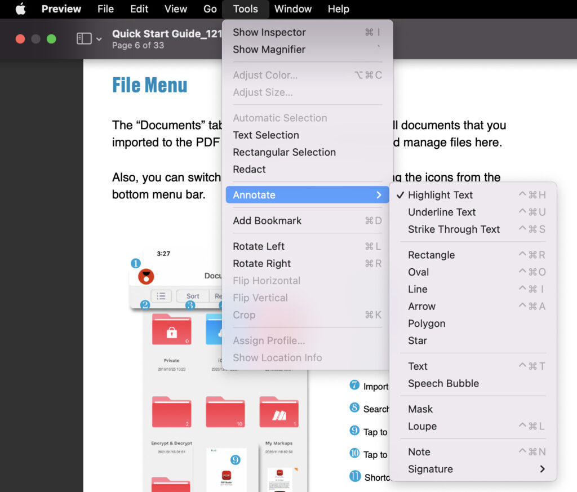Click the red folder showing 10

225,412
